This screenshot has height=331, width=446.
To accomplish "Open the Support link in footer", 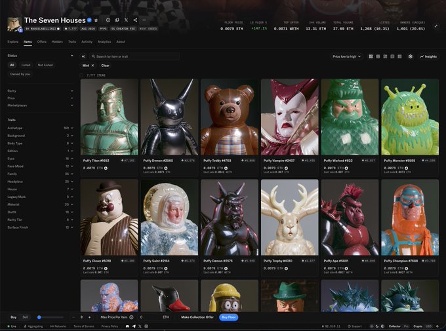I will point(355,326).
